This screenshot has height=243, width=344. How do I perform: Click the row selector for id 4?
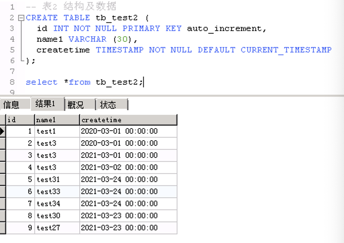3,167
